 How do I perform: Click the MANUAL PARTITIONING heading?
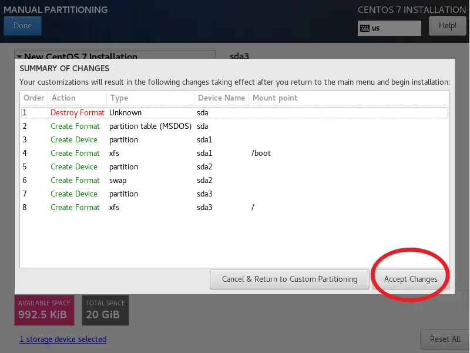point(55,9)
